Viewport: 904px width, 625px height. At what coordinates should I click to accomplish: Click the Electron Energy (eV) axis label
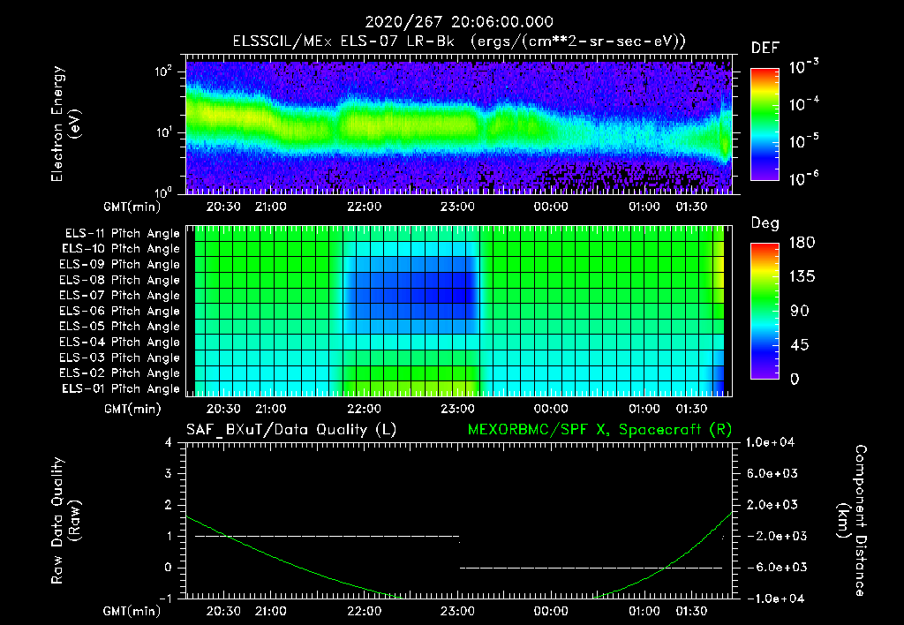65,124
